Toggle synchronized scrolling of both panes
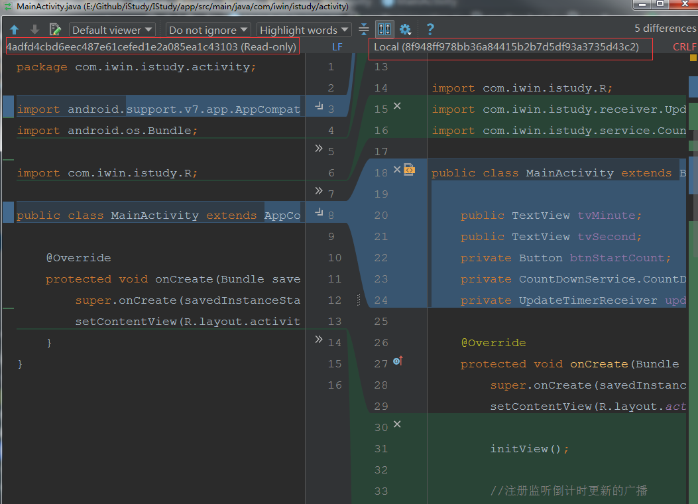This screenshot has height=504, width=698. (384, 29)
